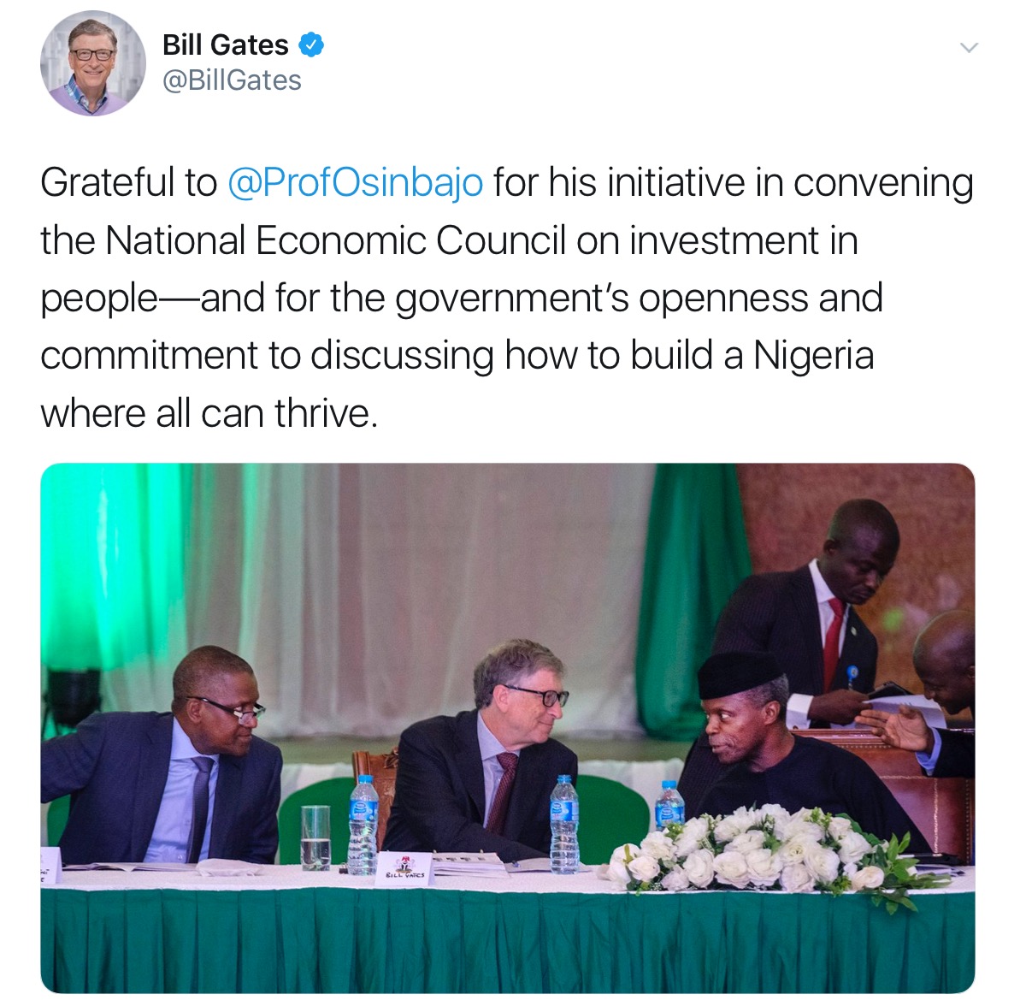
Task: Click the blue verified badge icon
Action: tap(310, 44)
